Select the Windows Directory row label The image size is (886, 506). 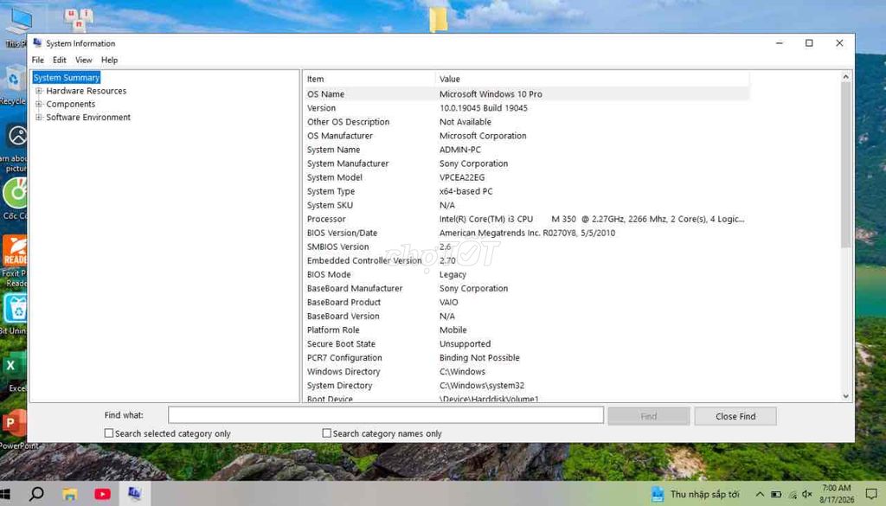[343, 372]
